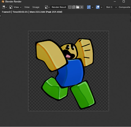Expand the overlay options dropdown arrow
This screenshot has width=131, height=127.
pyautogui.click(x=101, y=7)
